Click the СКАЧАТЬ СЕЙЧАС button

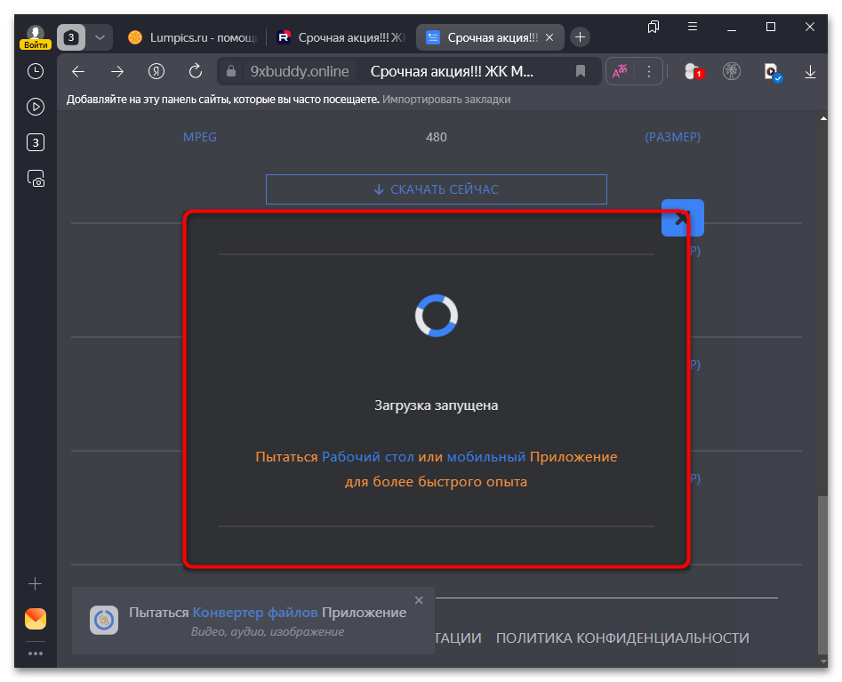437,189
